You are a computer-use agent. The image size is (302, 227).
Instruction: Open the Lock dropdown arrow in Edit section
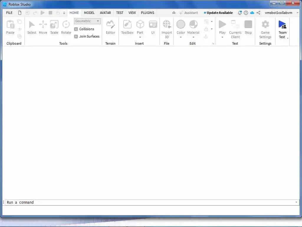(212, 29)
